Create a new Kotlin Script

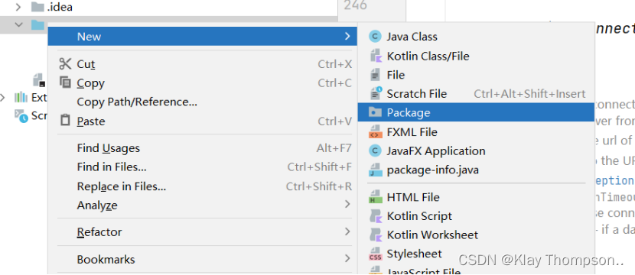476,216
